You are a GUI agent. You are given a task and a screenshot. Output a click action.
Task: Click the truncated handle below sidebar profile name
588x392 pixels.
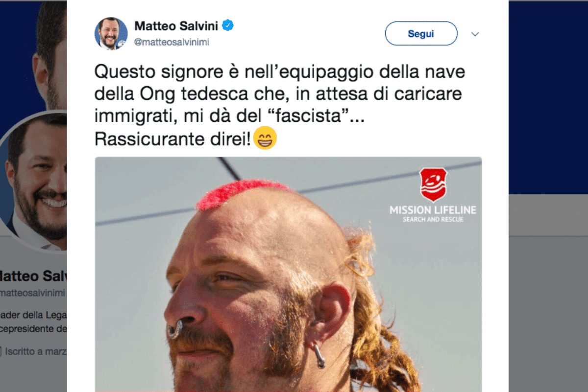pos(33,294)
